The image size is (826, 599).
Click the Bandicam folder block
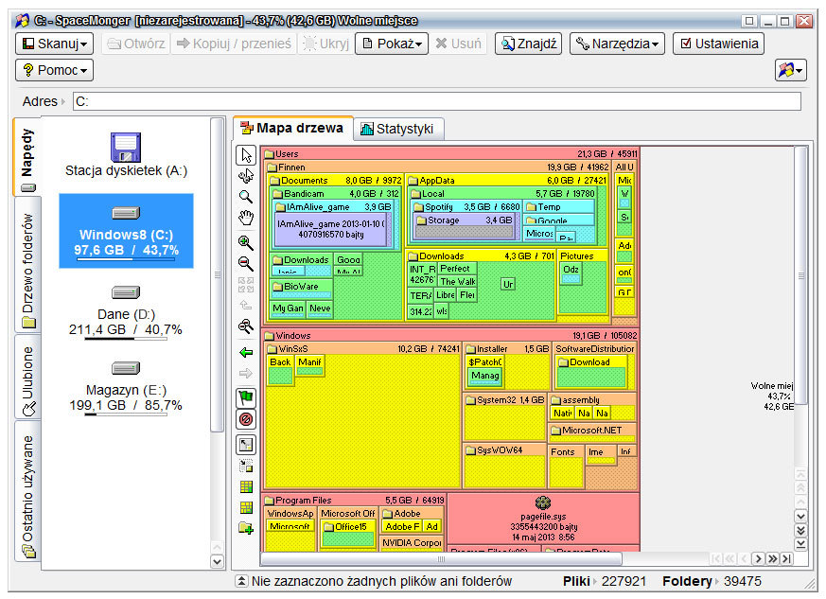pos(336,193)
